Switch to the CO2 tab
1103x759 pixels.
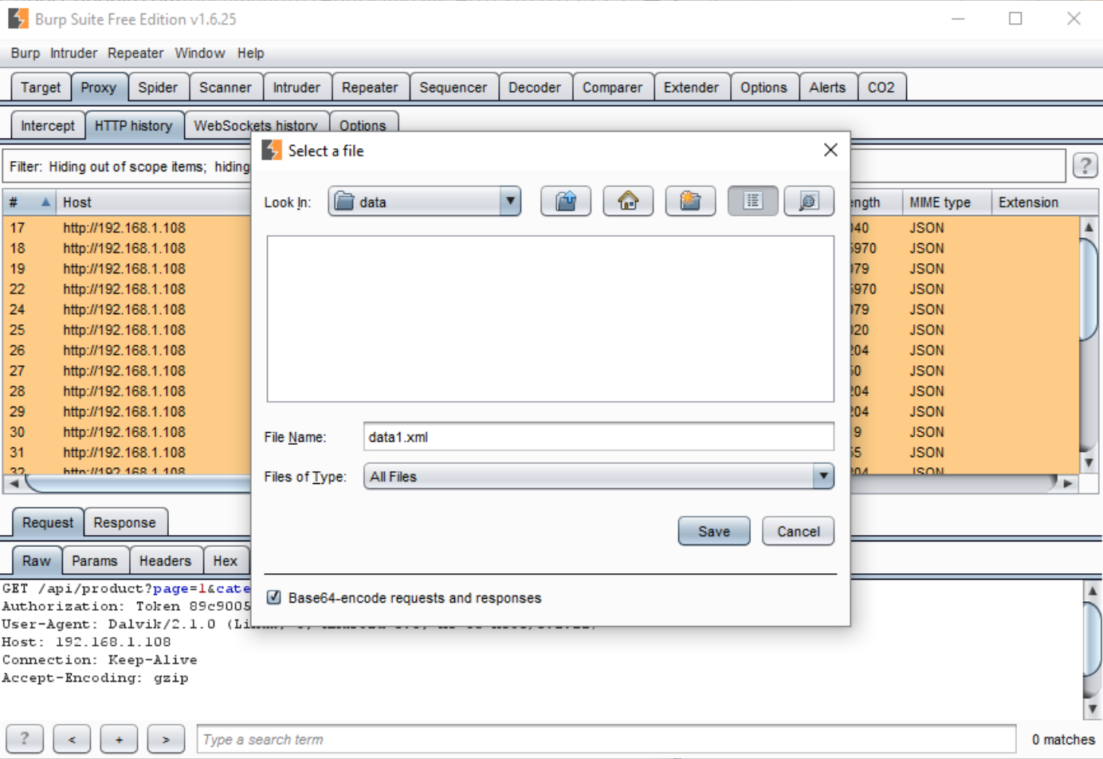click(x=881, y=88)
